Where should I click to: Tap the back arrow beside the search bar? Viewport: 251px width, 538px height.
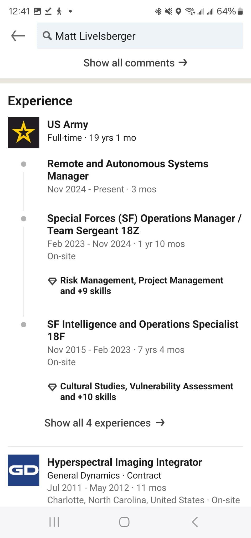click(18, 36)
